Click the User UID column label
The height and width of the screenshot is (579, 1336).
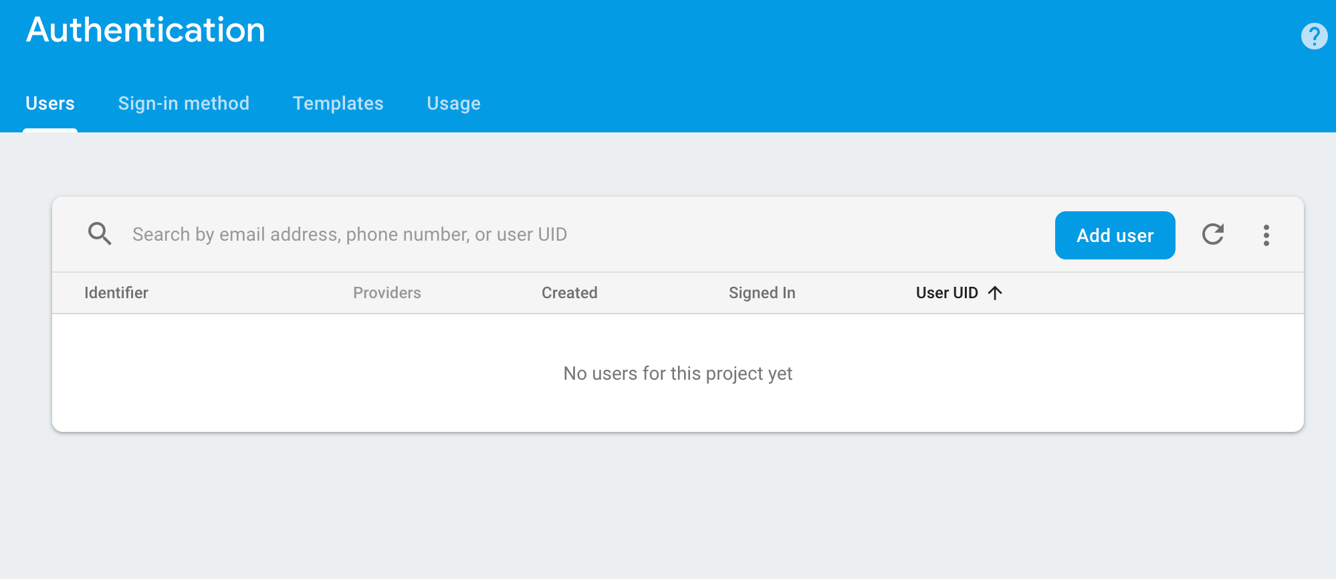[947, 293]
